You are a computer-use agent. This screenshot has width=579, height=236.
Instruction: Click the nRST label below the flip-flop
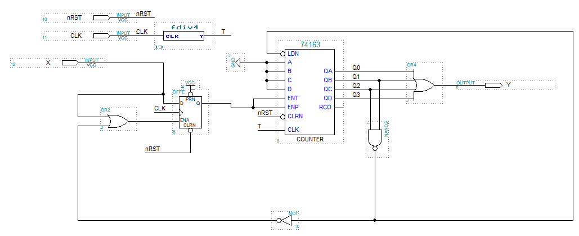click(152, 149)
